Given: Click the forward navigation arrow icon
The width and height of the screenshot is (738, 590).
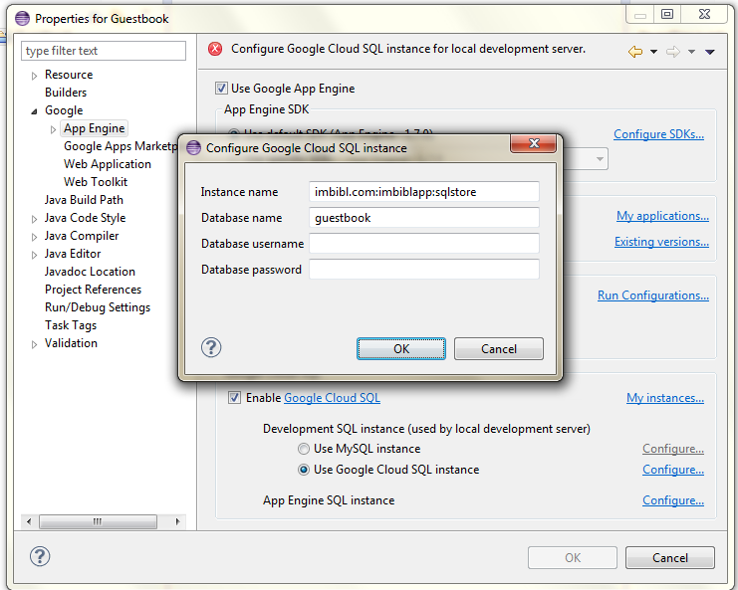Looking at the screenshot, I should tap(673, 52).
